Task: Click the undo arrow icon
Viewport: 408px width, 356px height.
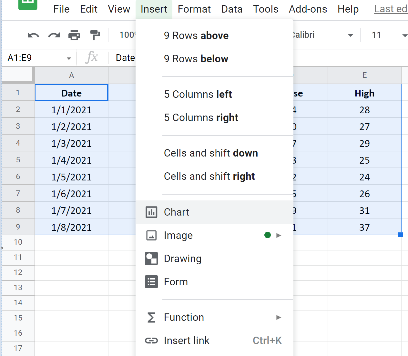Action: pos(33,35)
